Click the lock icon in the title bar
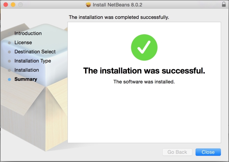Viewport: 229px width, 162px height. pos(224,4)
